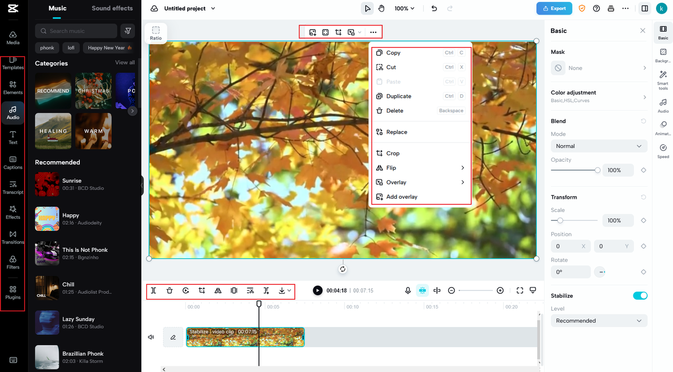This screenshot has height=372, width=673.
Task: Open the Transcript panel
Action: pyautogui.click(x=13, y=187)
